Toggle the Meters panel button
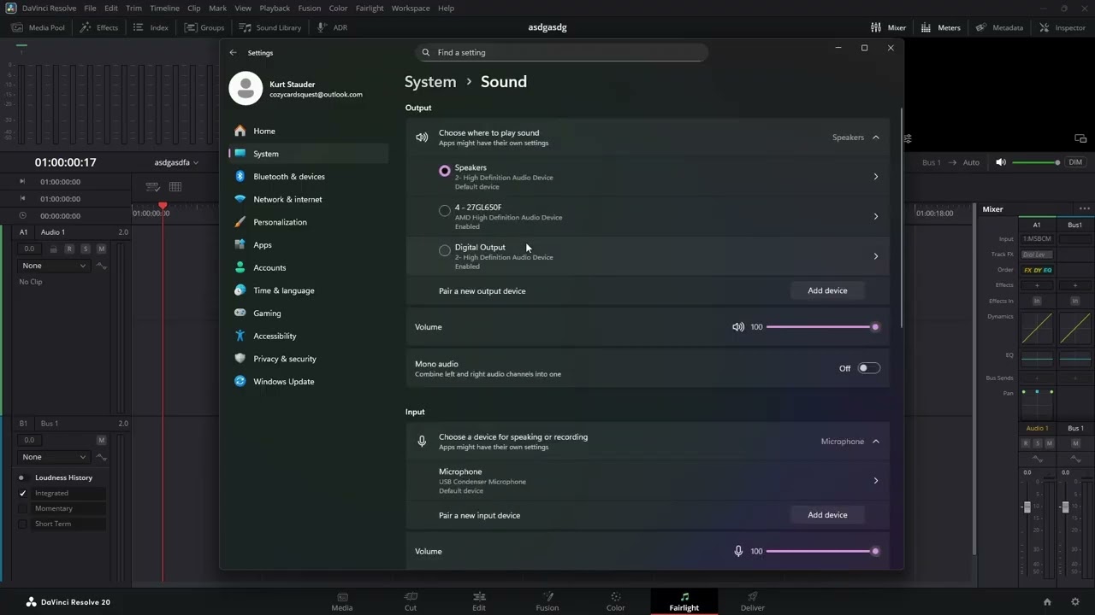The image size is (1095, 615). [940, 27]
